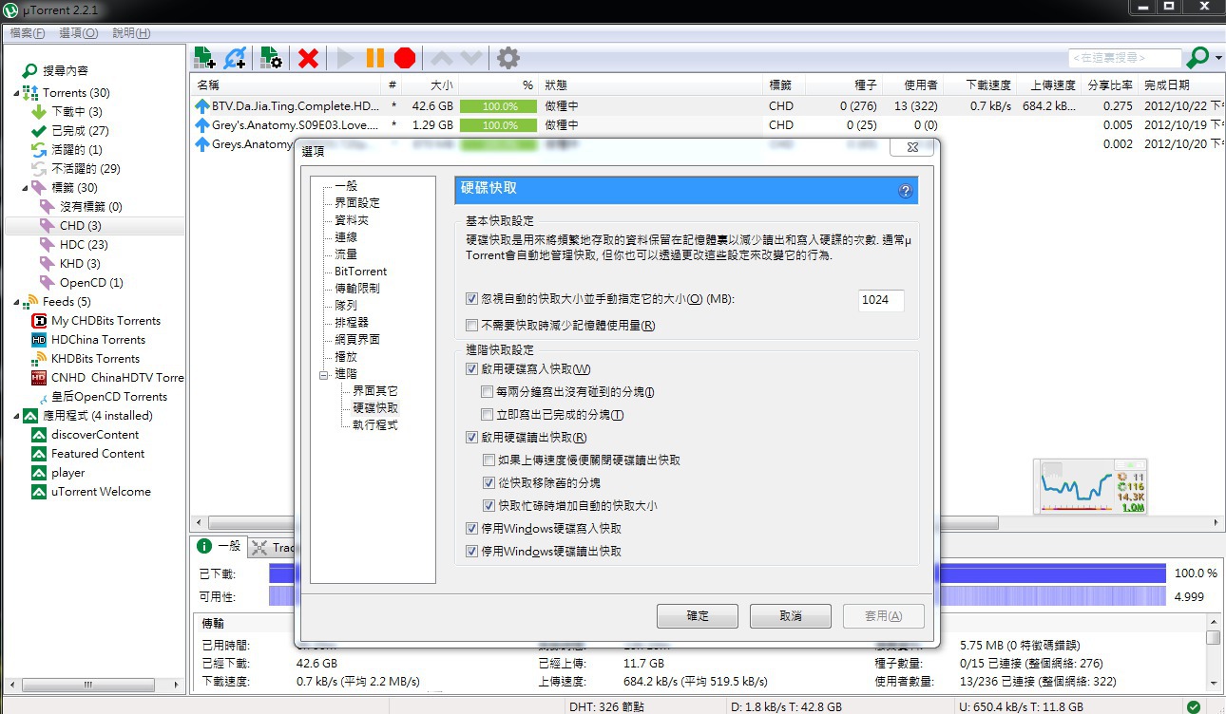1226x714 pixels.
Task: Click the Move Up Queue arrow icon
Action: [x=441, y=59]
